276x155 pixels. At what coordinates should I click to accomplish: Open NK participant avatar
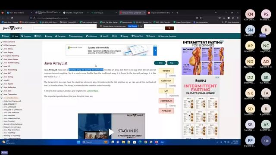click(250, 93)
